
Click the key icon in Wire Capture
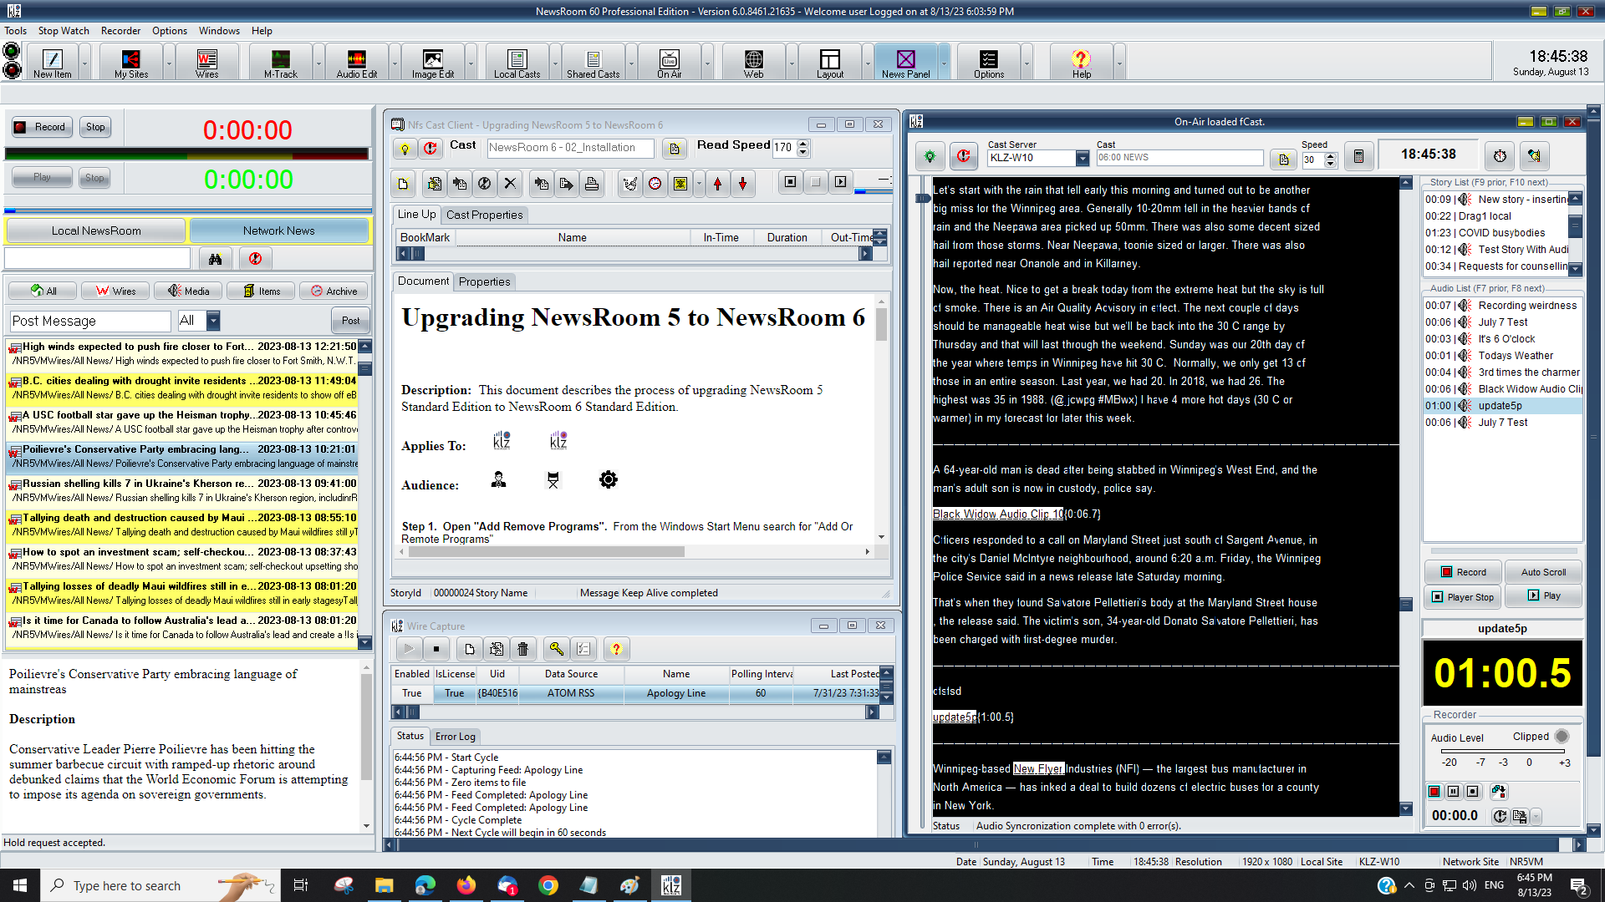point(556,649)
